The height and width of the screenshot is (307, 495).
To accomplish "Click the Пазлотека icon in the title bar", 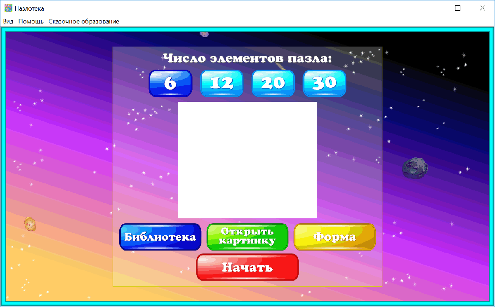I will pos(7,7).
